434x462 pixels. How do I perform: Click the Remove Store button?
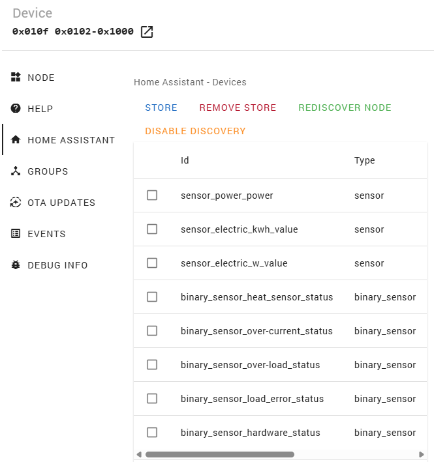click(x=238, y=108)
